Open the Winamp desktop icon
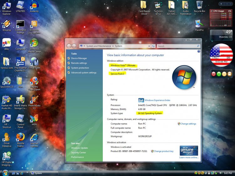This screenshot has width=235, height=176. click(x=7, y=26)
